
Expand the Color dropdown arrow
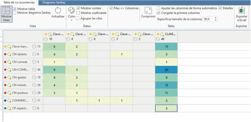pyautogui.click(x=71, y=20)
